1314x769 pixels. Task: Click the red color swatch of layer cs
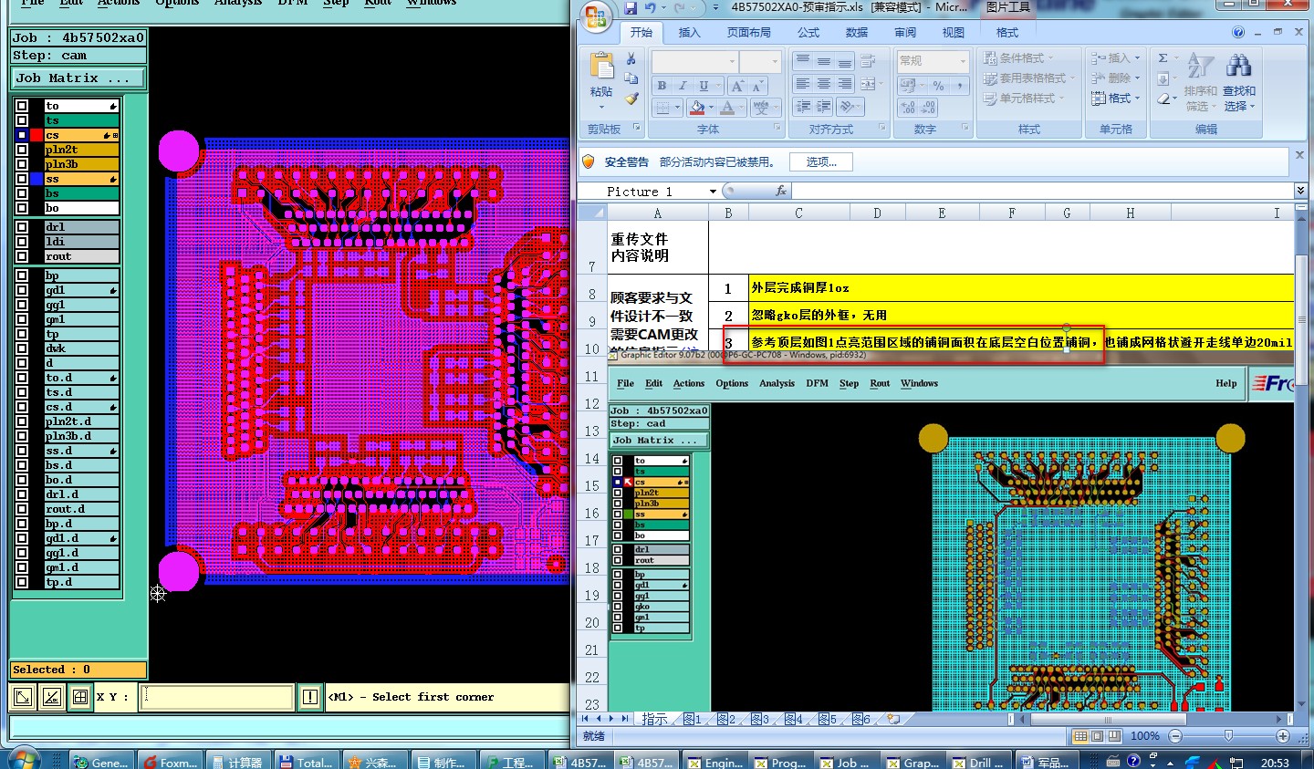pyautogui.click(x=36, y=135)
